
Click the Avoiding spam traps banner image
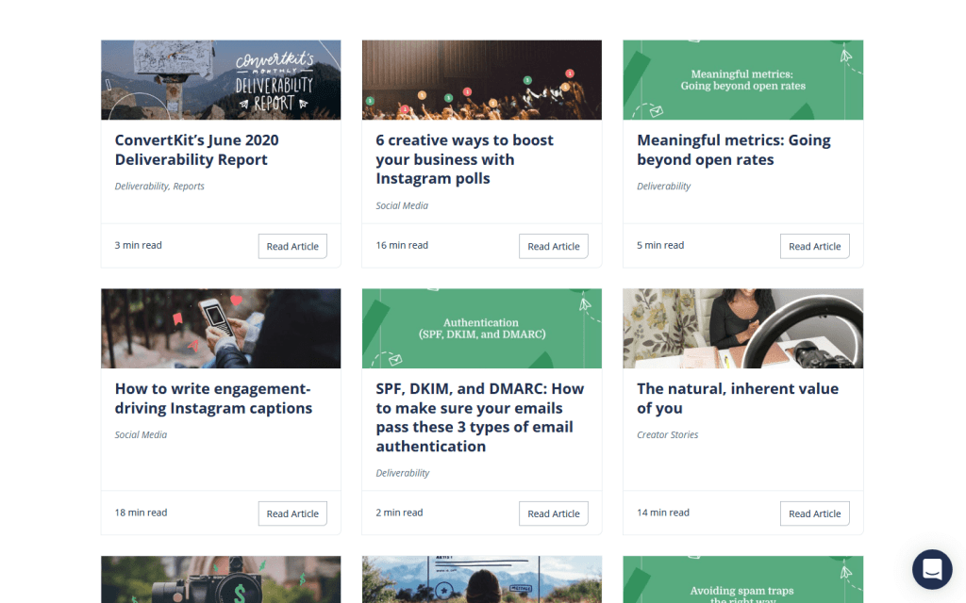pos(742,579)
